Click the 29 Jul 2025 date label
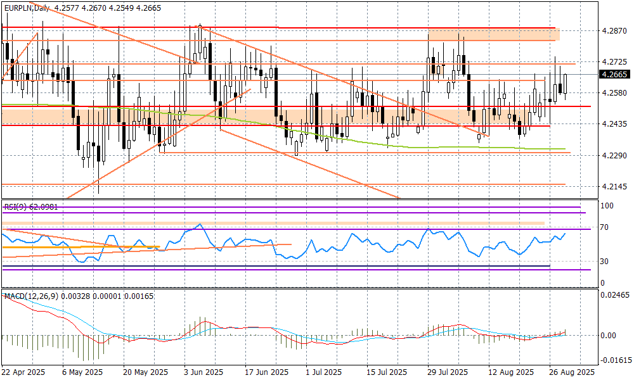The height and width of the screenshot is (380, 634). point(448,372)
